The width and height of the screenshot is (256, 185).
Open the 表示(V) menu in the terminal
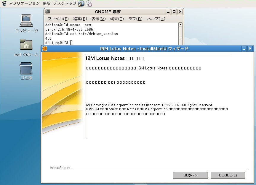pyautogui.click(x=98, y=19)
